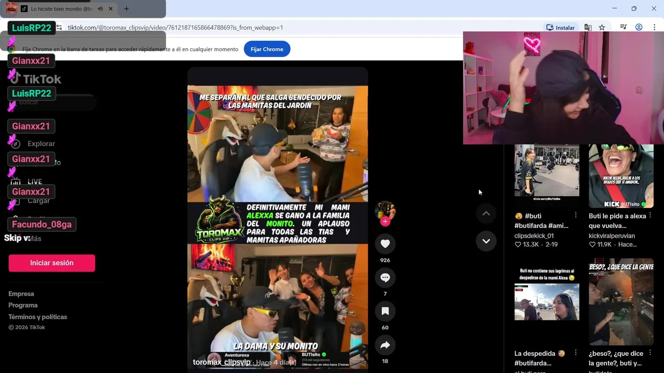Open the #buti #butifarda video thumbnail
The width and height of the screenshot is (664, 373).
click(547, 173)
